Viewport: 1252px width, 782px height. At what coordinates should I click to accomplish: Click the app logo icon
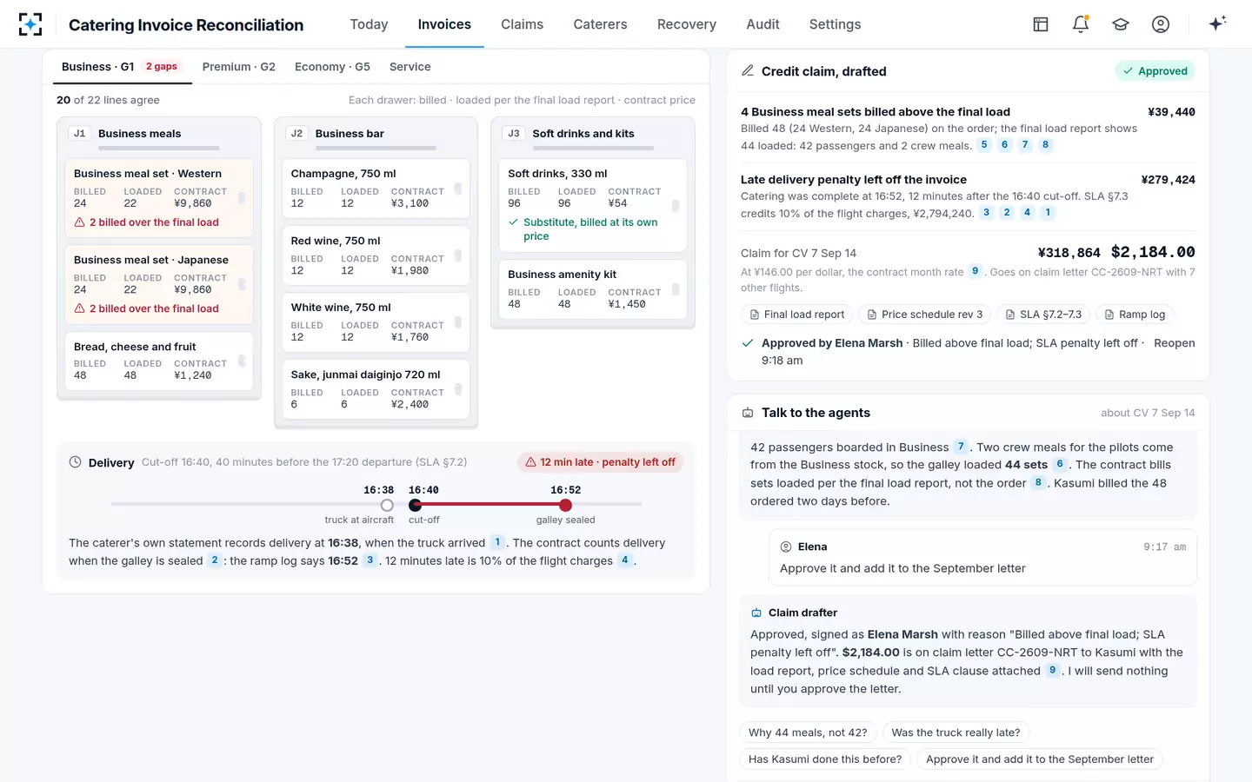coord(30,24)
